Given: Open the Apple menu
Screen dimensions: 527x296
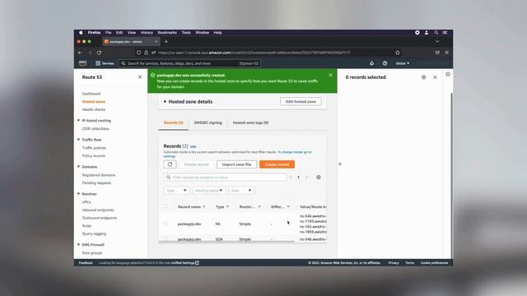Looking at the screenshot, I should pyautogui.click(x=81, y=33).
